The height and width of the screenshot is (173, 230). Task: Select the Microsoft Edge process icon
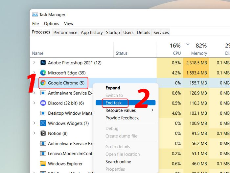[x=43, y=73]
